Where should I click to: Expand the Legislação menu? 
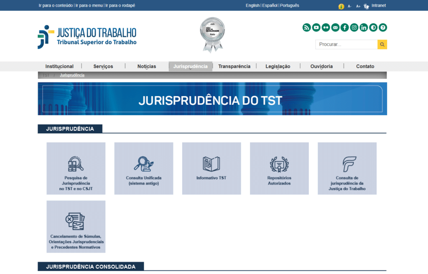pos(278,66)
